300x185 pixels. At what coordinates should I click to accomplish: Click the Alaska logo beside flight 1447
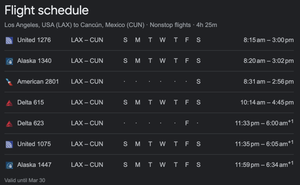pos(9,165)
